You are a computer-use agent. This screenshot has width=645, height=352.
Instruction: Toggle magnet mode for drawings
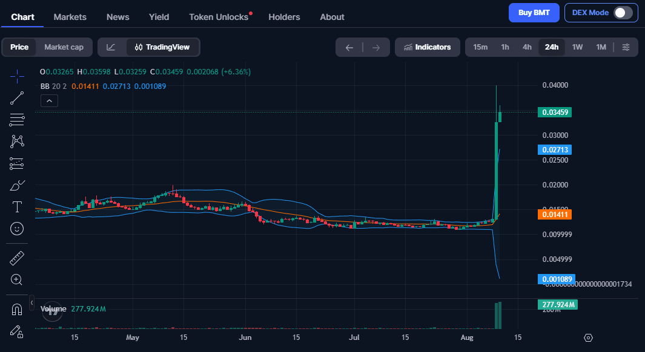click(x=17, y=309)
